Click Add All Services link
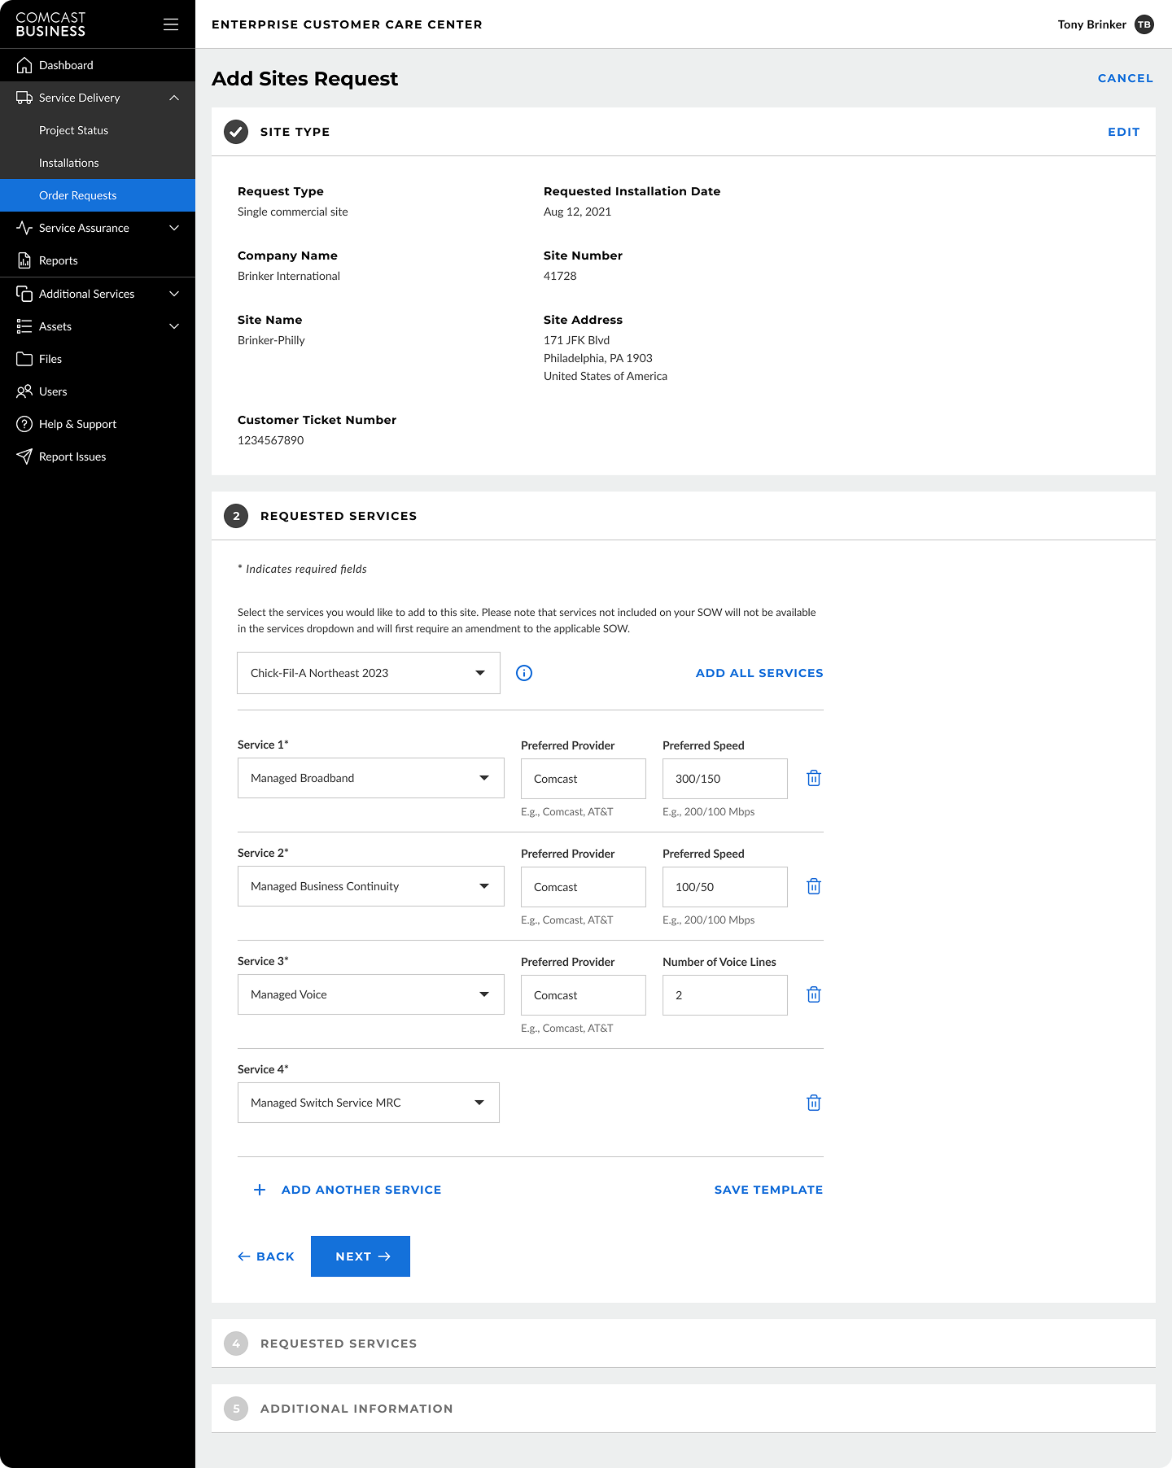The width and height of the screenshot is (1172, 1468). [x=759, y=673]
